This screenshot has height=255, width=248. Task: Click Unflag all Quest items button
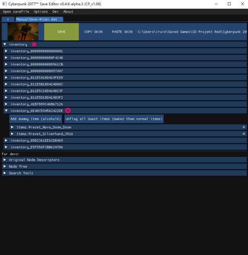[x=114, y=119]
